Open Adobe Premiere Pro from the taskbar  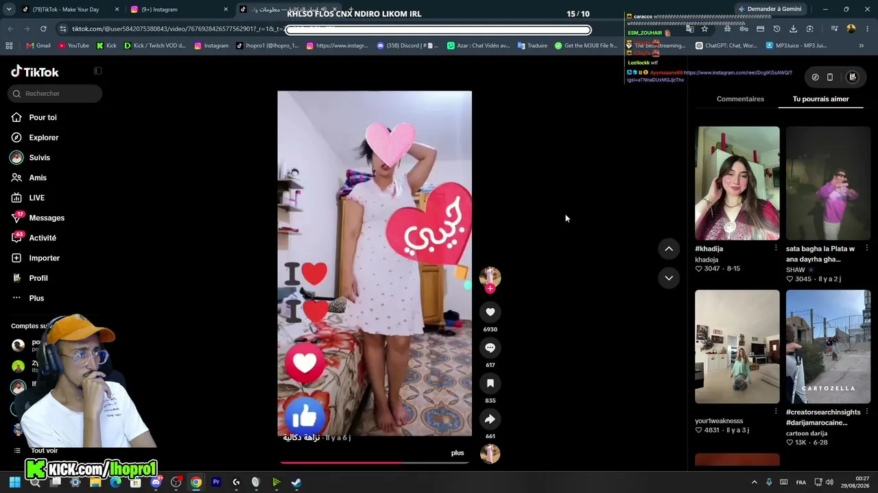(x=216, y=482)
